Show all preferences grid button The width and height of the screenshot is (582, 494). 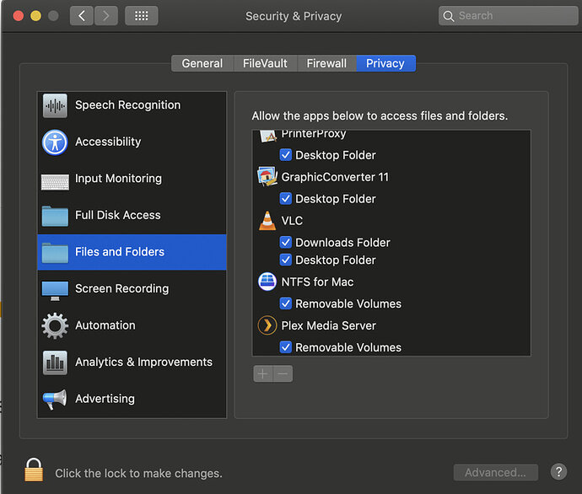pyautogui.click(x=141, y=16)
